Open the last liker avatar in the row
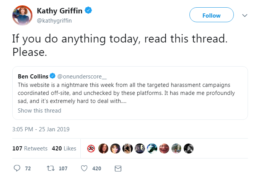This screenshot has height=178, width=261. pyautogui.click(x=189, y=149)
